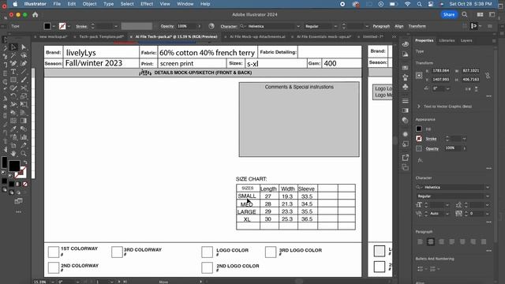
Task: Select the Hand tool
Action: pos(13,154)
